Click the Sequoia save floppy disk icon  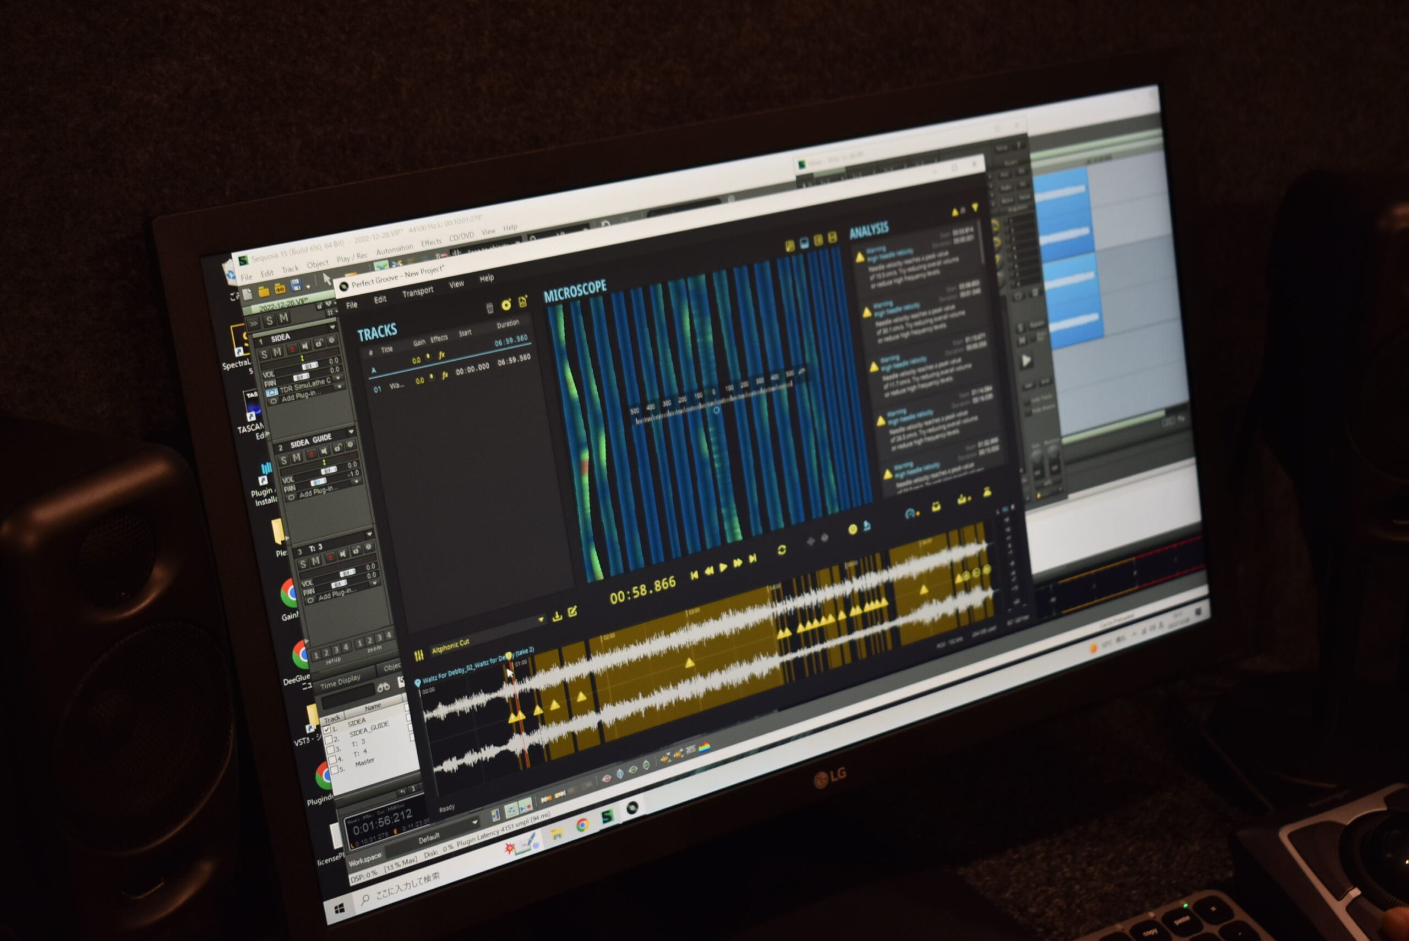click(296, 285)
